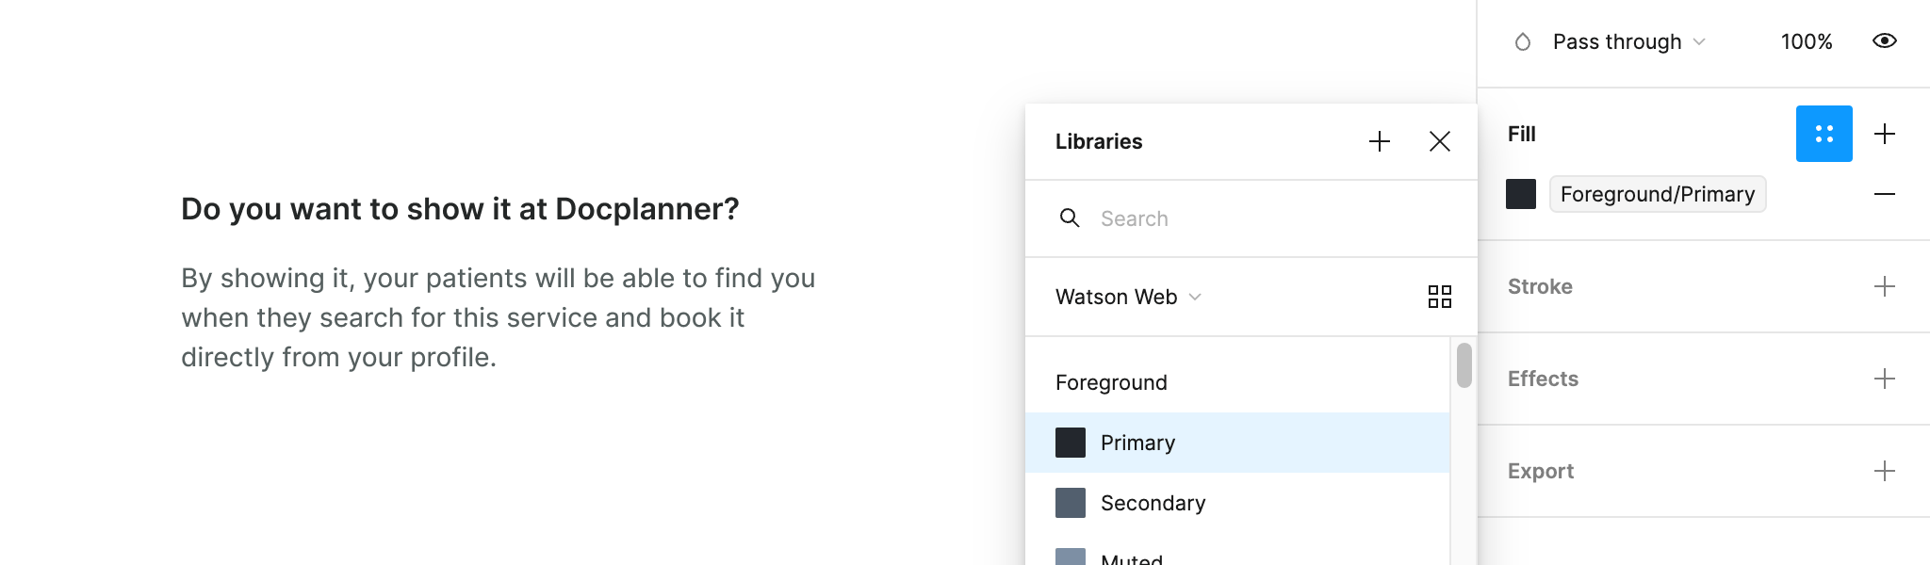Add an effect with the plus icon
Image resolution: width=1930 pixels, height=565 pixels.
tap(1885, 379)
